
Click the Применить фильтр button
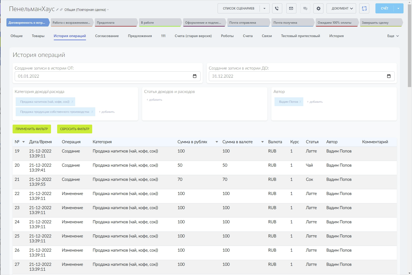coord(32,129)
